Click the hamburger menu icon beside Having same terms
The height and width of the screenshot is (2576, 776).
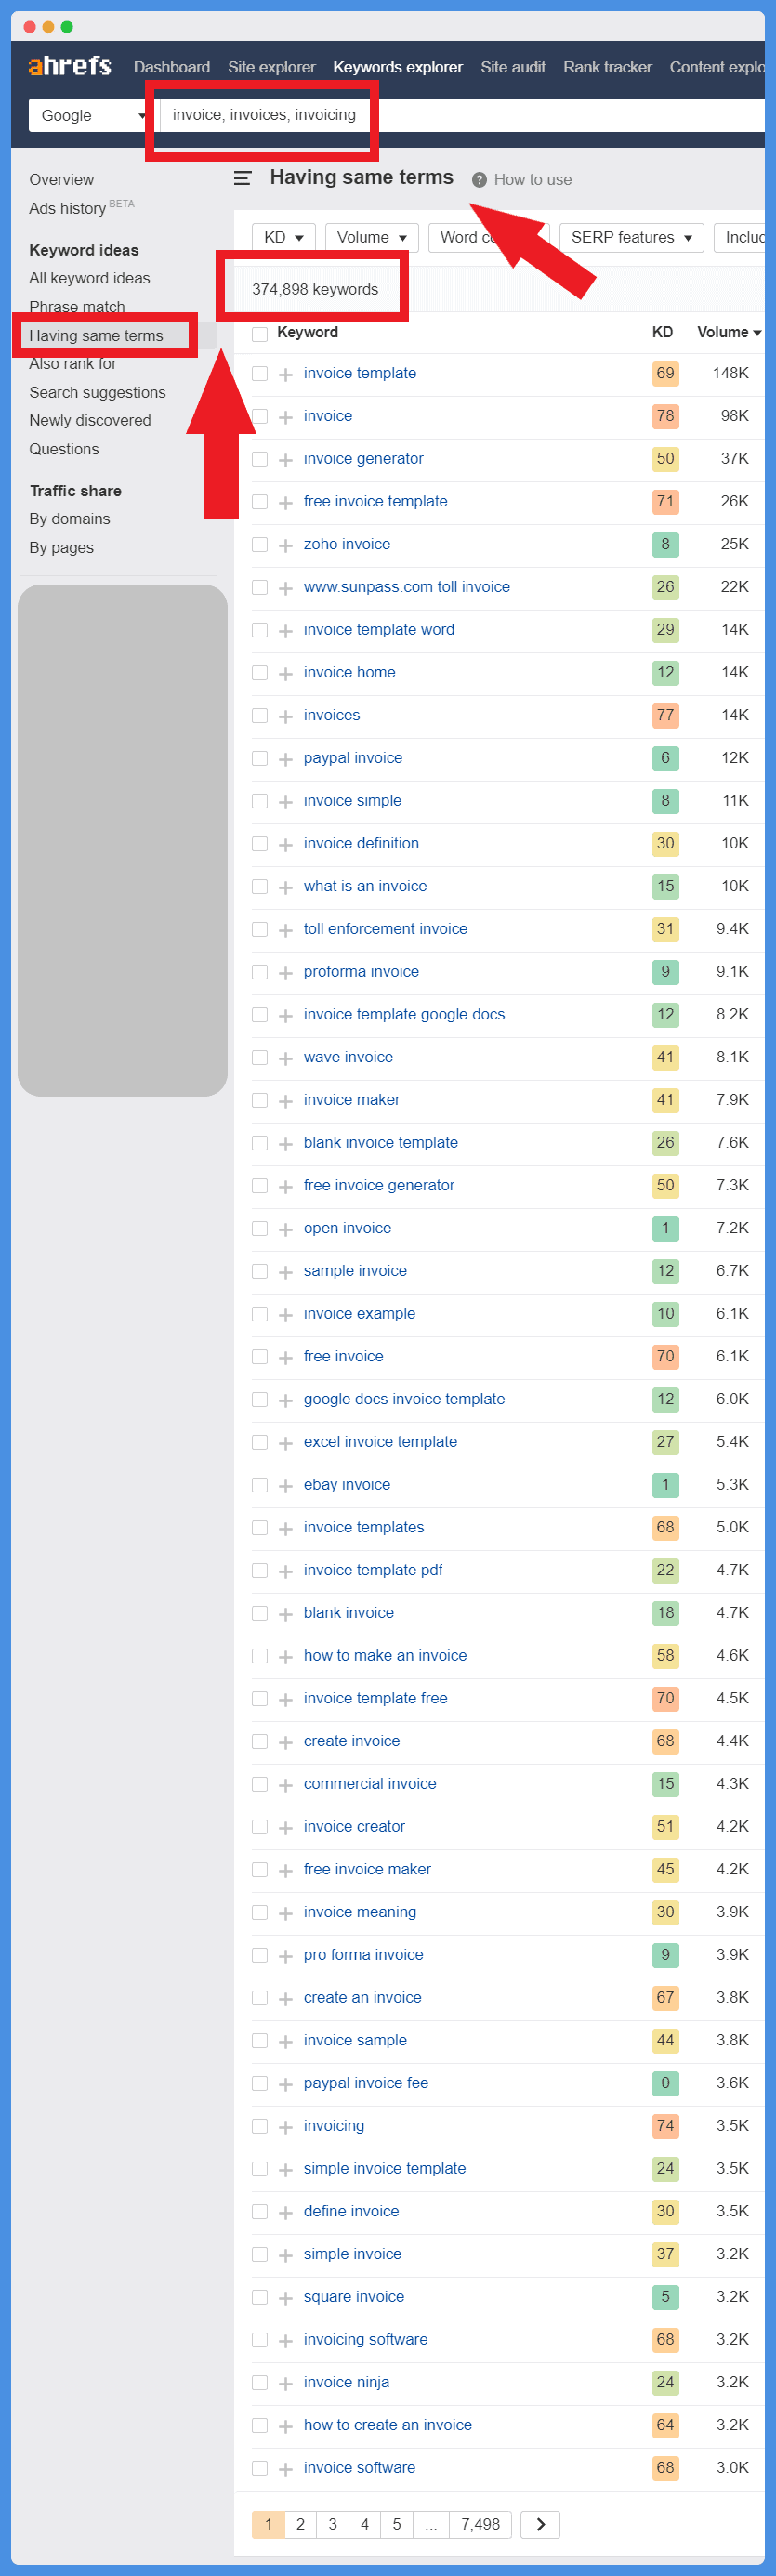click(242, 178)
